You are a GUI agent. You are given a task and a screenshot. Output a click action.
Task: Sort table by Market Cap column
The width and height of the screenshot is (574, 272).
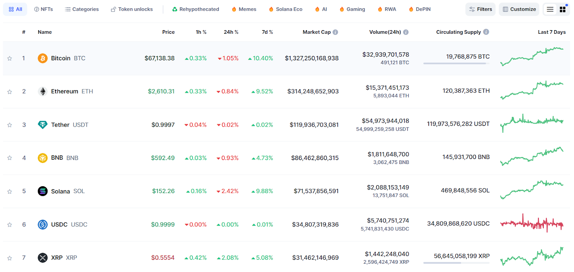pyautogui.click(x=316, y=32)
